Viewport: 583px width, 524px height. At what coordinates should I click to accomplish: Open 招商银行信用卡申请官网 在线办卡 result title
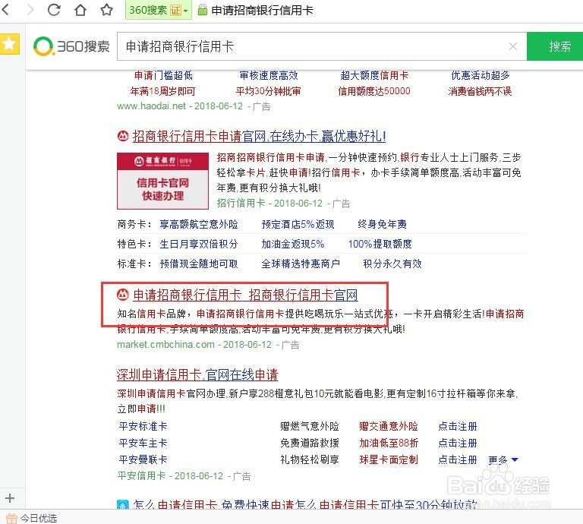[259, 136]
